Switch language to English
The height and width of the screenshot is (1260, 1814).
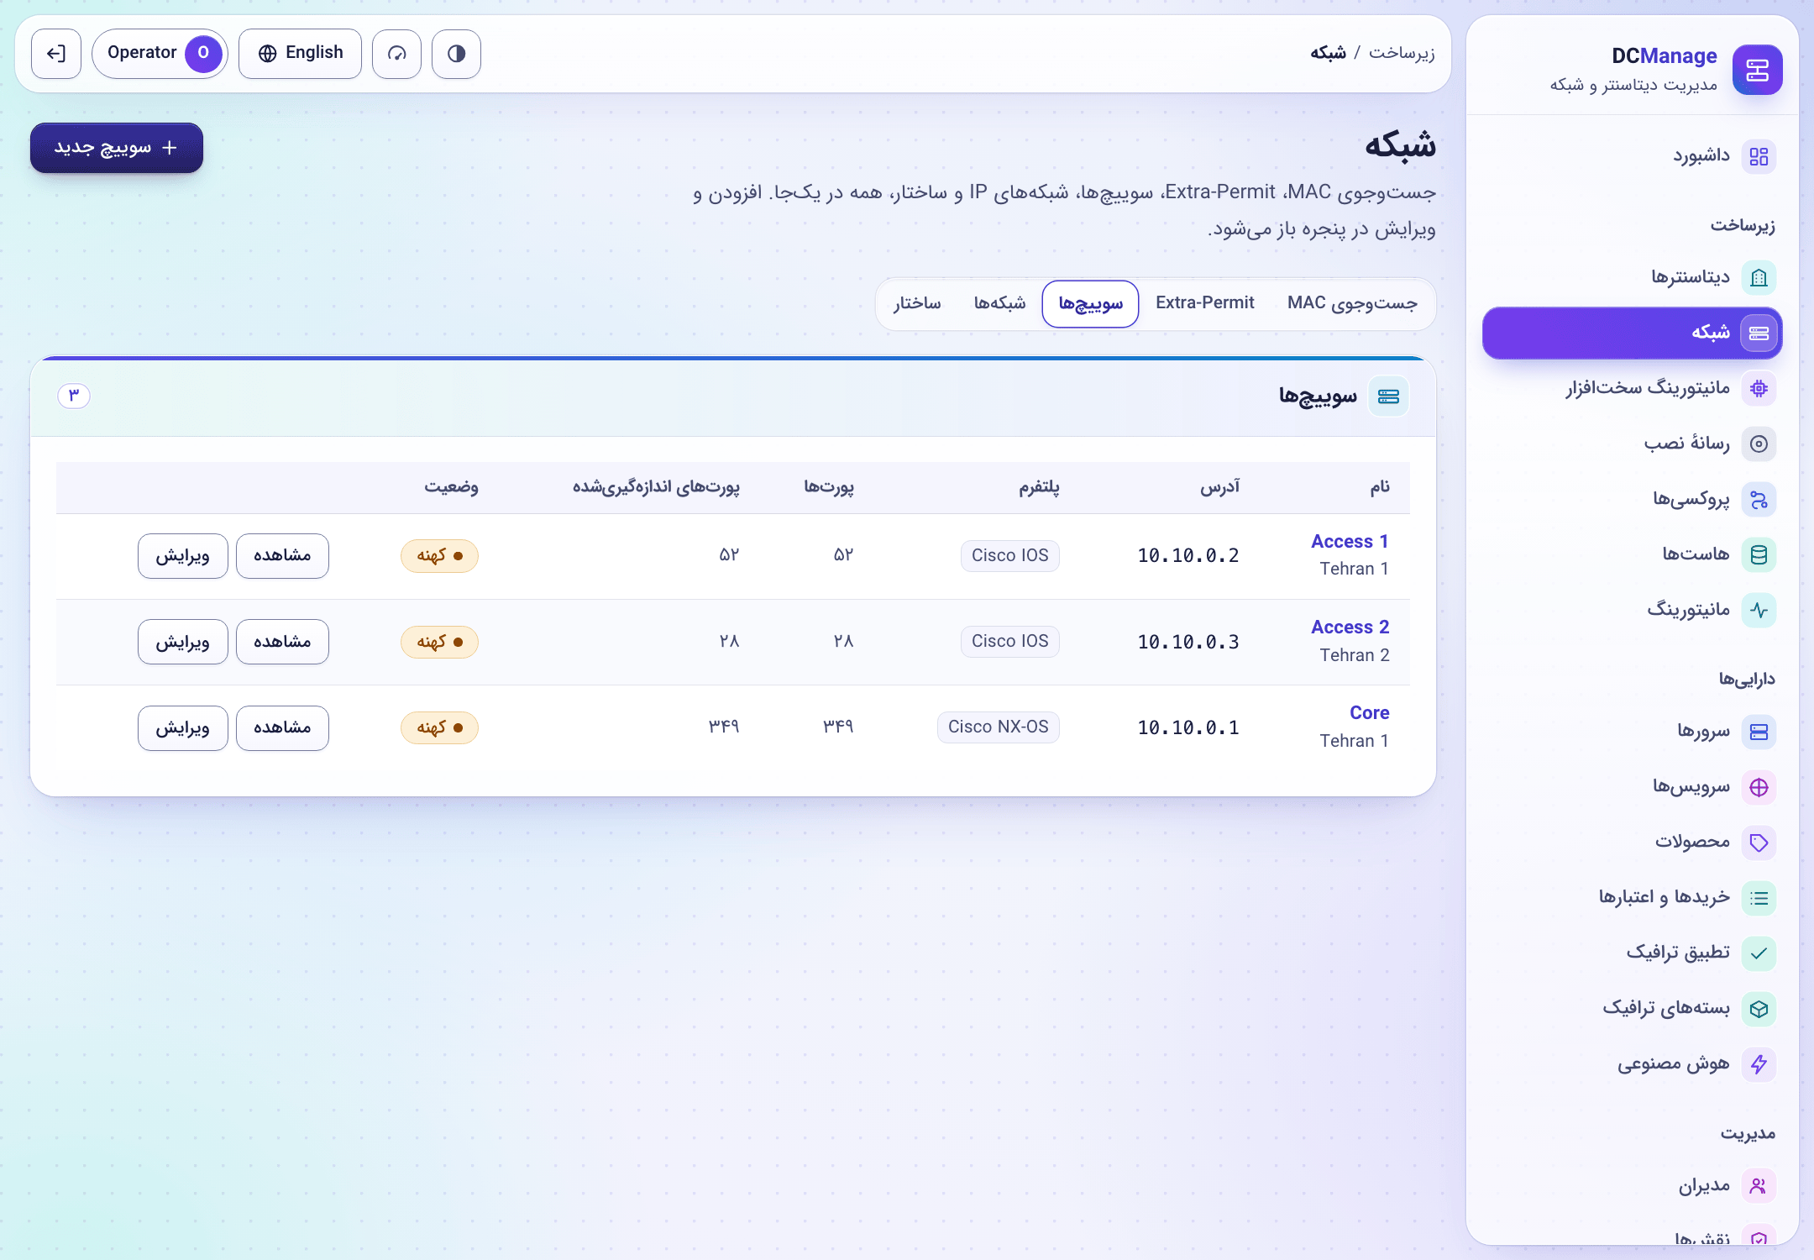[x=300, y=54]
